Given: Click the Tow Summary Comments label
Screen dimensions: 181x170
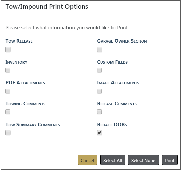Looking at the screenshot, I should click(33, 125).
